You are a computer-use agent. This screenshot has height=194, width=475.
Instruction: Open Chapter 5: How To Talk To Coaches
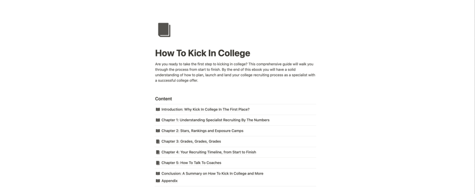[x=191, y=163]
